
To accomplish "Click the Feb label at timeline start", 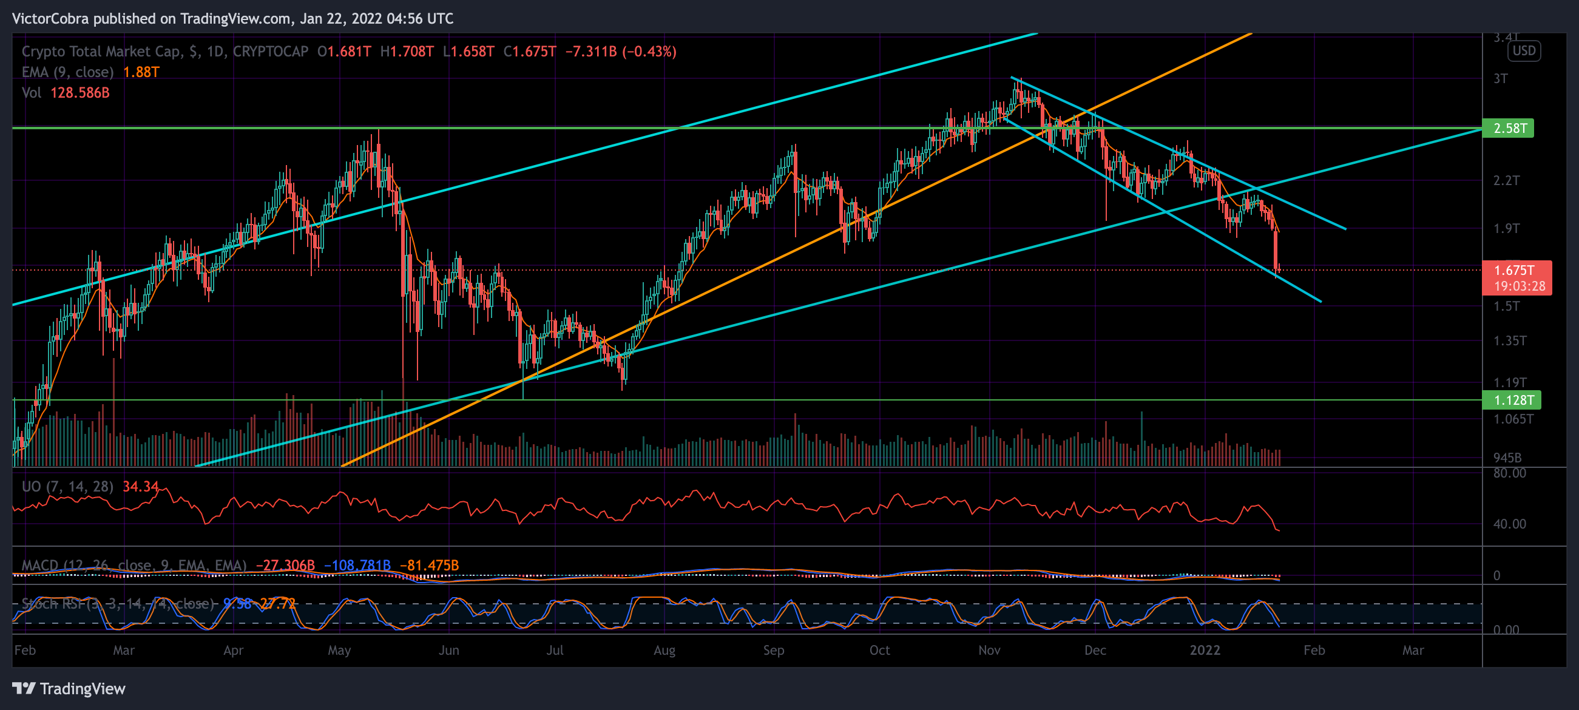I will 25,650.
